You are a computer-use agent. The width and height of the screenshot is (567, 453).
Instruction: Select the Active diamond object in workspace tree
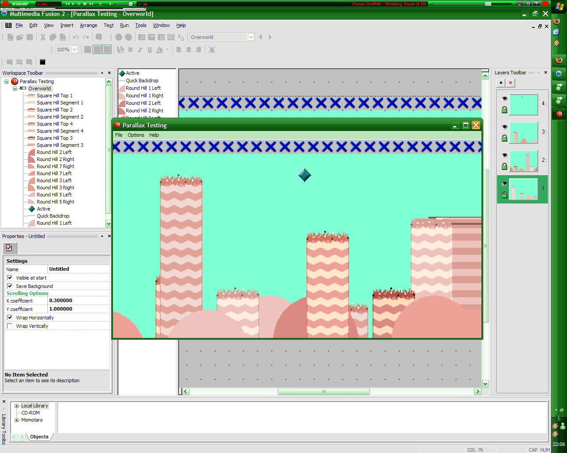click(x=43, y=209)
